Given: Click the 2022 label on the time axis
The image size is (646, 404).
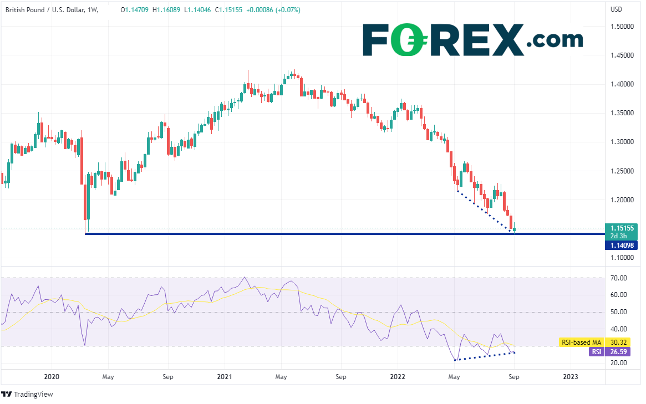Looking at the screenshot, I should click(x=398, y=377).
